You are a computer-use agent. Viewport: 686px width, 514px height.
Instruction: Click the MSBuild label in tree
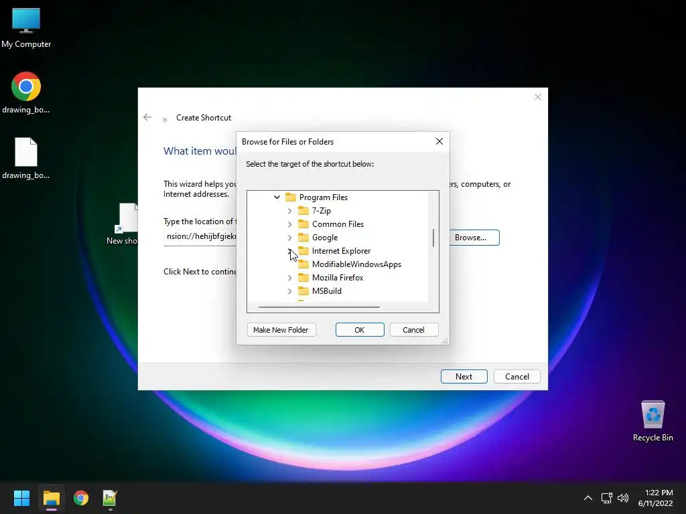click(327, 291)
